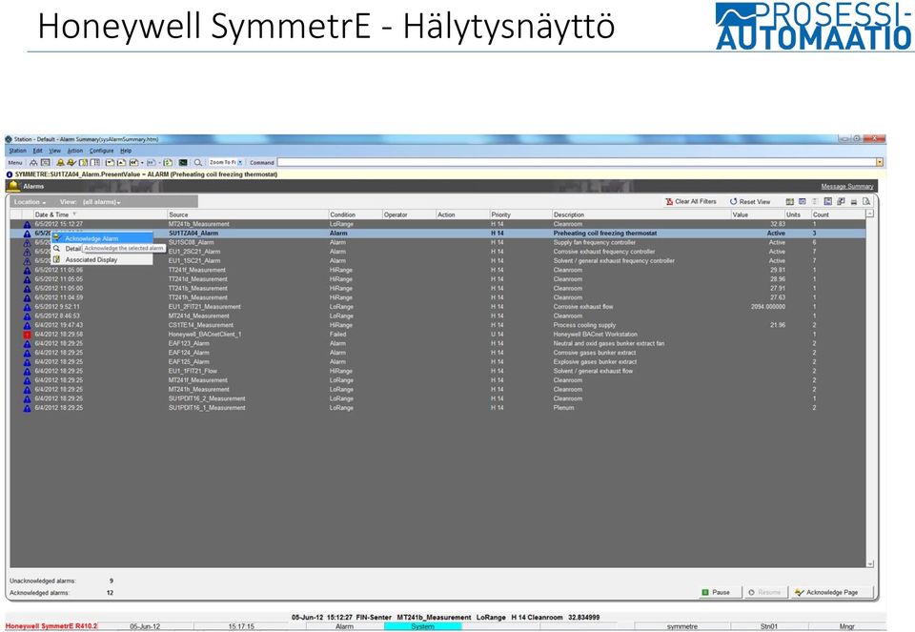The width and height of the screenshot is (915, 632).
Task: Open the Zoom To Fit combo box
Action: coord(227,162)
